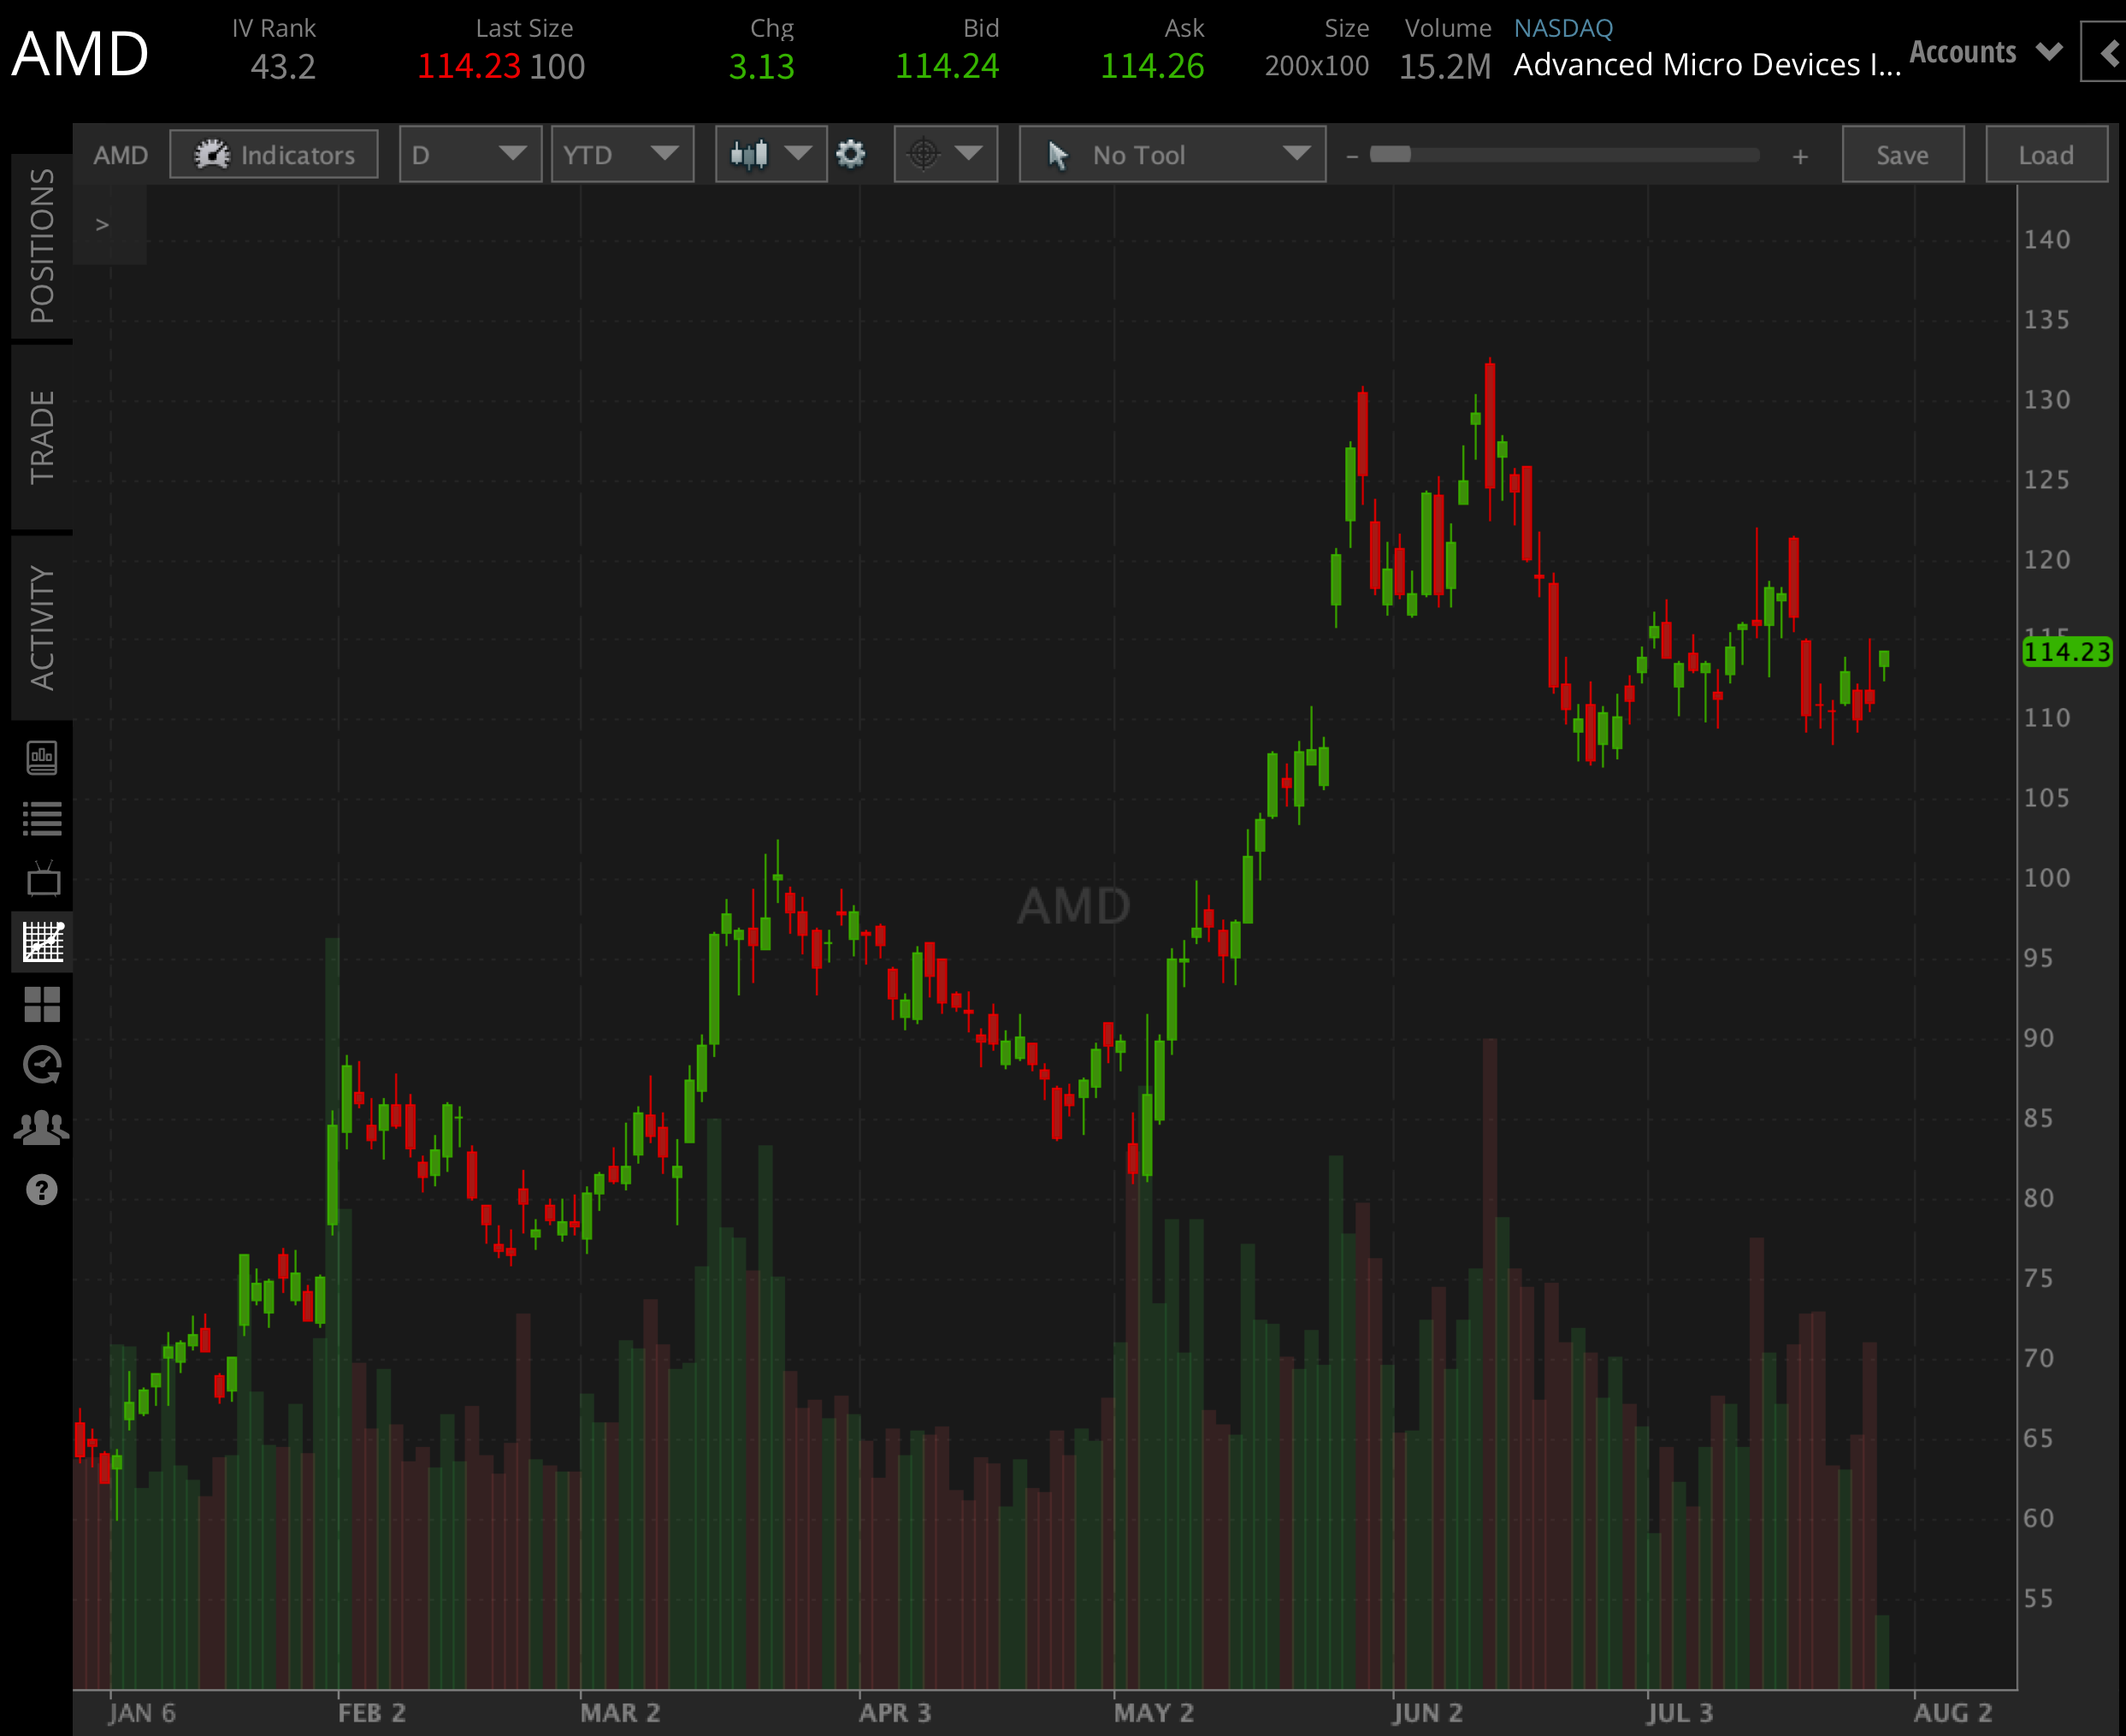2126x1736 pixels.
Task: Select the crosshair tool icon
Action: coord(924,154)
